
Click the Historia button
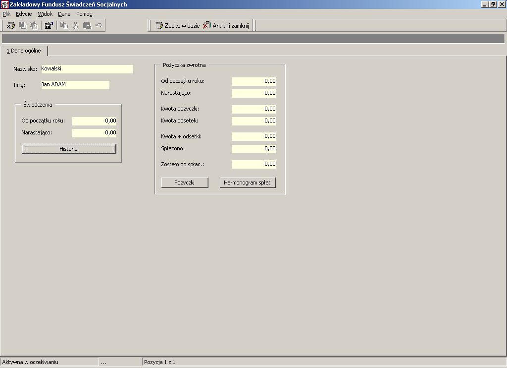click(69, 149)
